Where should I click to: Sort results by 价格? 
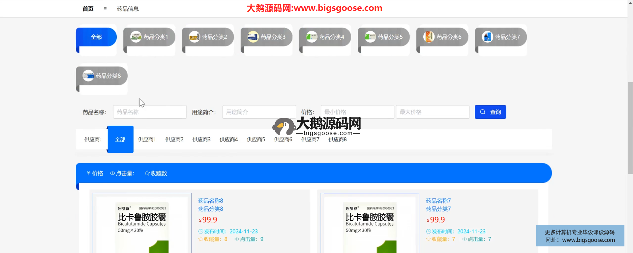coord(95,173)
